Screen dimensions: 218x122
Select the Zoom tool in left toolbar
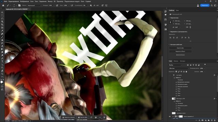[2, 74]
